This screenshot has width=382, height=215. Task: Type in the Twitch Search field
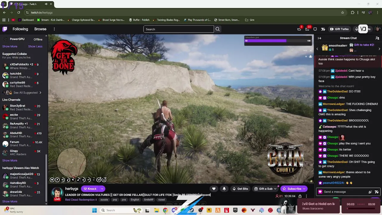178,29
